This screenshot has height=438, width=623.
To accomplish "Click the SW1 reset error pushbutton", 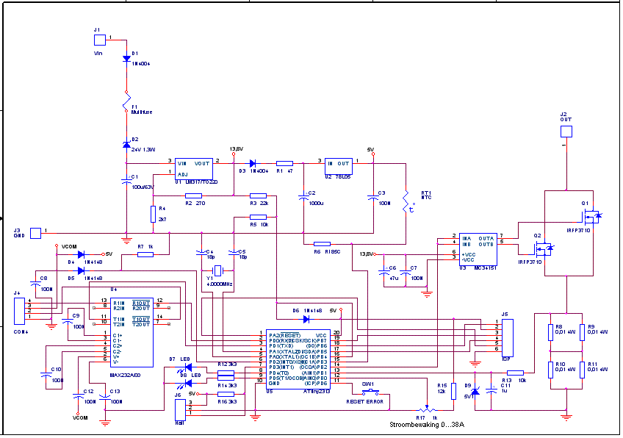I will click(x=368, y=392).
